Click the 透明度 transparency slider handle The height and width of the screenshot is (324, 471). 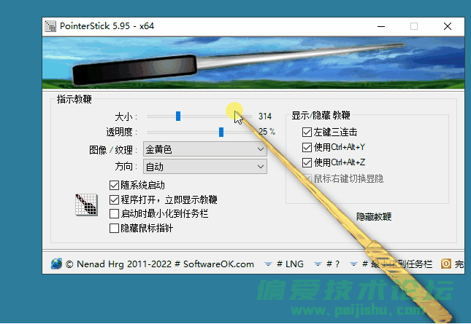(221, 132)
